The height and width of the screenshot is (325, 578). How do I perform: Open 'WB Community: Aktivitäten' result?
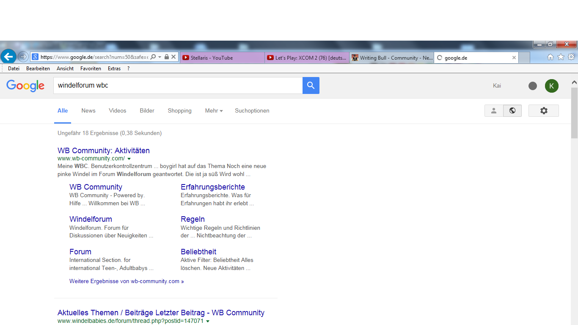(104, 151)
